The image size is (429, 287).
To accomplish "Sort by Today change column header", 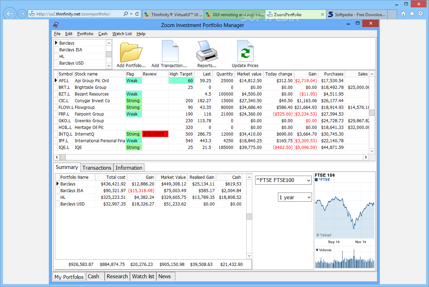I will coord(278,74).
